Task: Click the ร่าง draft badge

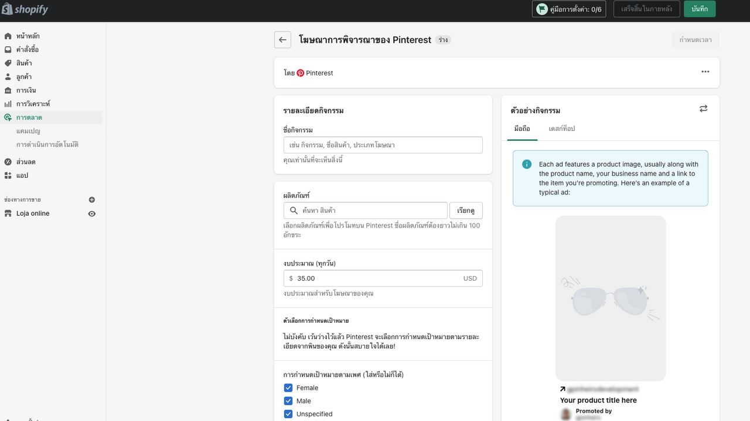Action: click(x=444, y=40)
